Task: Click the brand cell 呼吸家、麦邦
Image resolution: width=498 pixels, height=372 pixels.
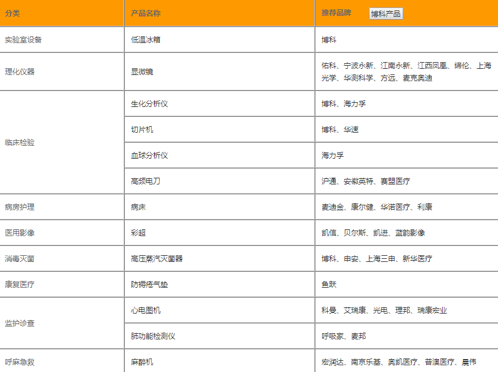Action: (406, 336)
